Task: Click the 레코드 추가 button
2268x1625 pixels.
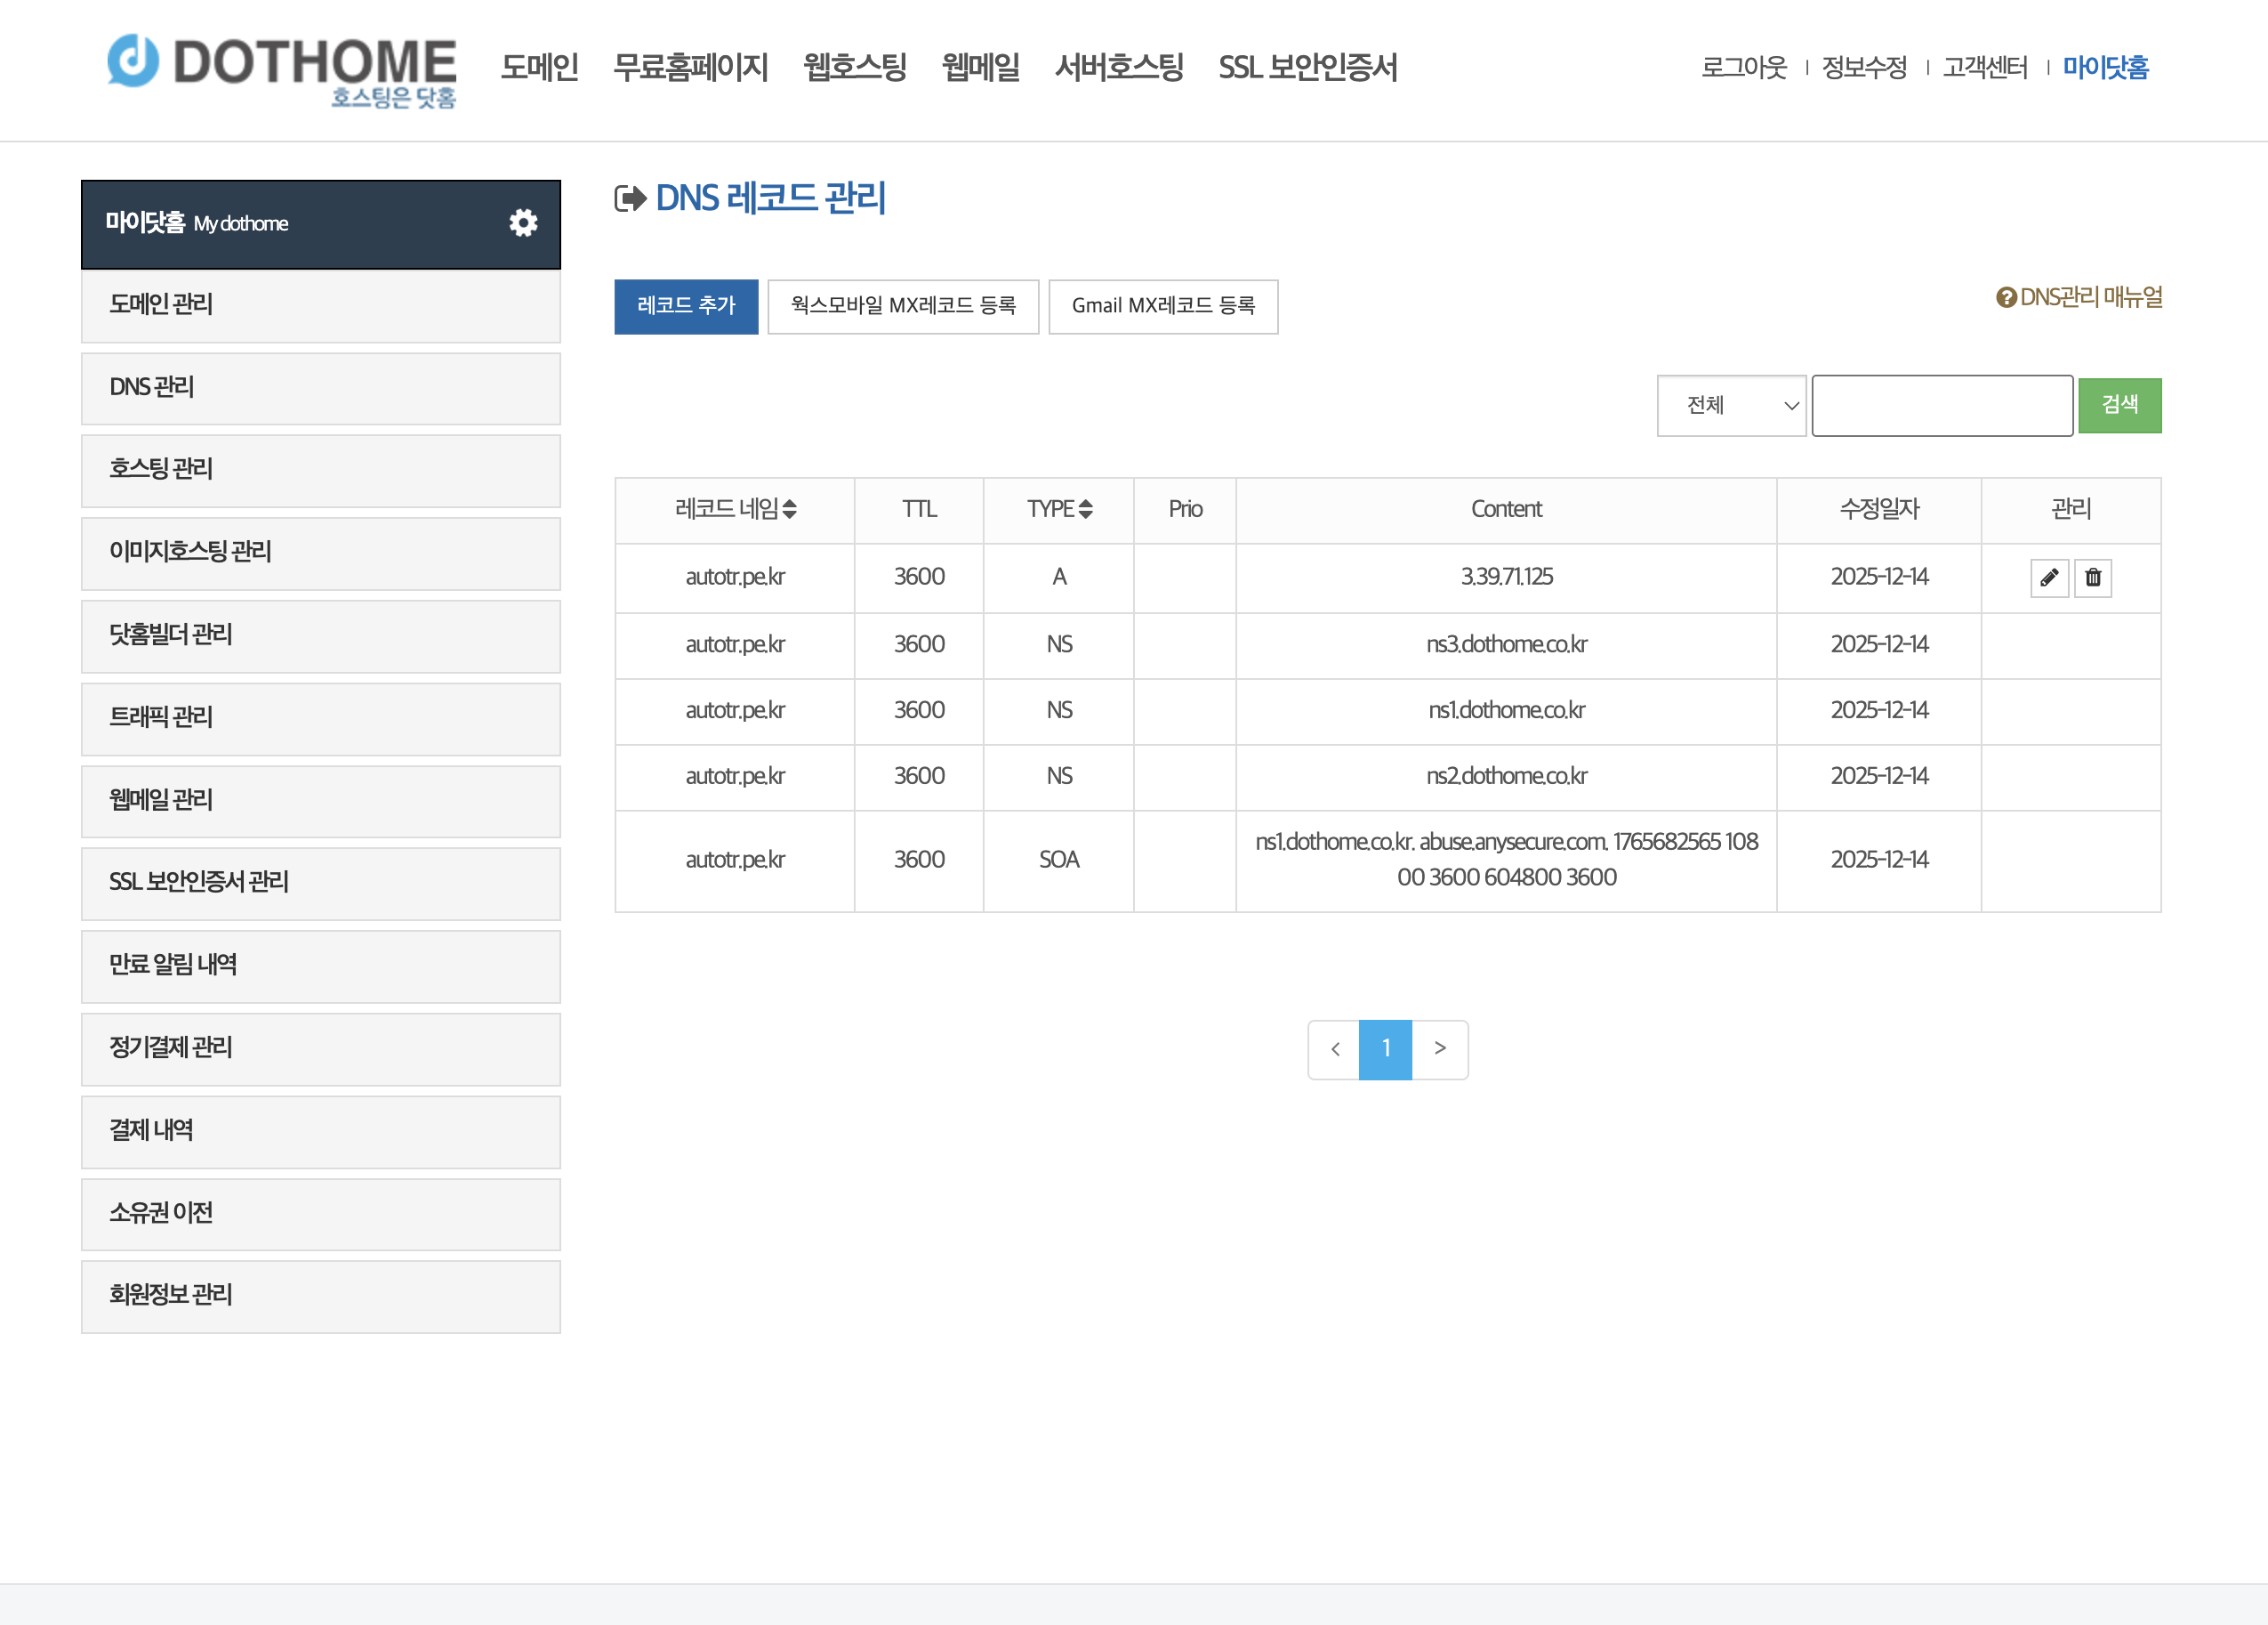Action: coord(686,305)
